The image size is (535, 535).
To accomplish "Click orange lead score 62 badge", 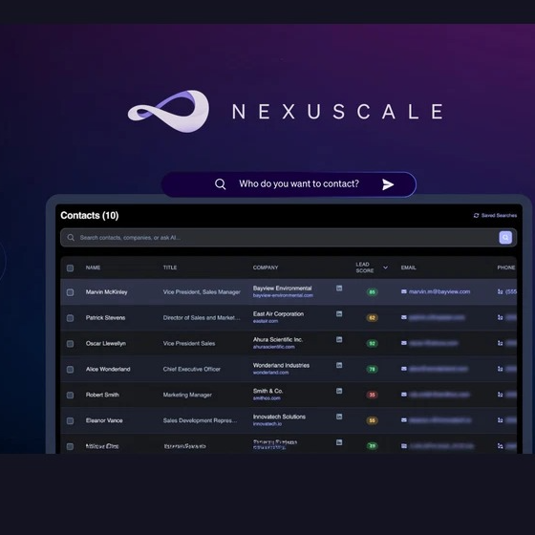I will [x=372, y=318].
